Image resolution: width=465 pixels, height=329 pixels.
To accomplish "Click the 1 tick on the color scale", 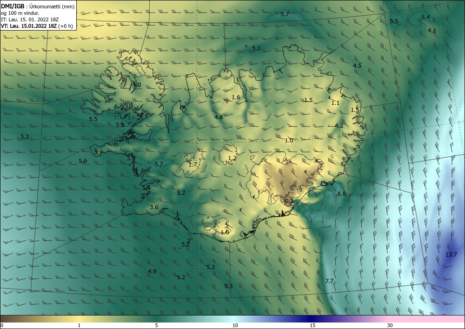I will 79,325.
